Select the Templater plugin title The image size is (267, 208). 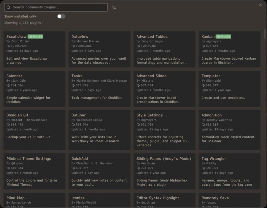point(211,76)
